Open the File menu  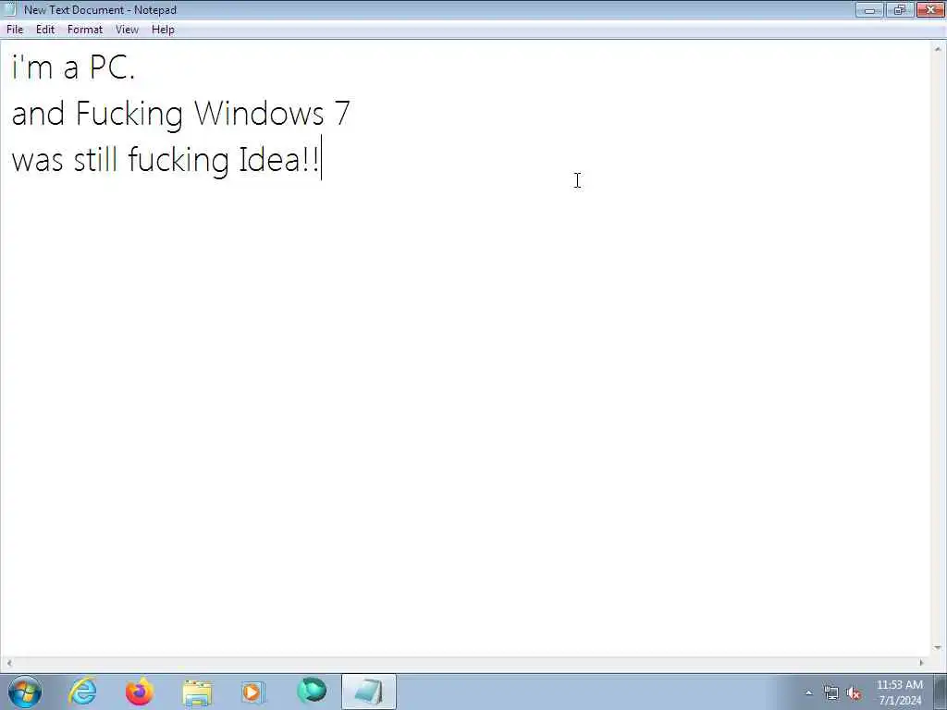tap(15, 30)
